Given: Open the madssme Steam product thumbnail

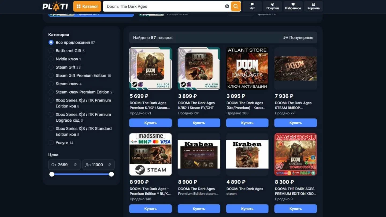Looking at the screenshot, I should pyautogui.click(x=150, y=154).
